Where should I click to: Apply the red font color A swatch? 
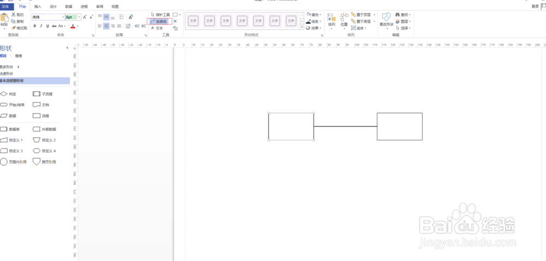(x=73, y=26)
